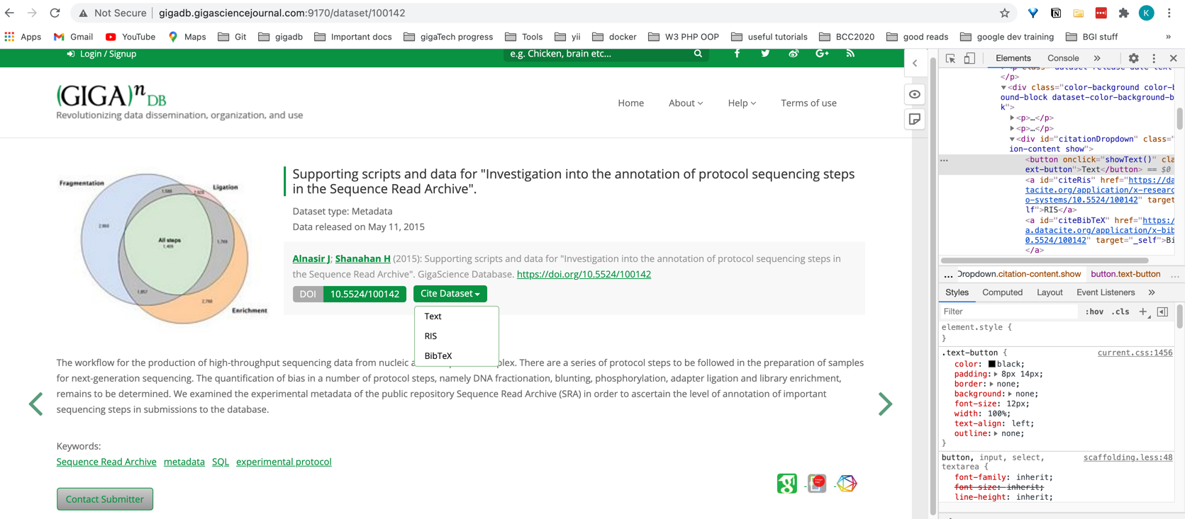Image resolution: width=1185 pixels, height=519 pixels.
Task: Click the black color swatch in .text-button
Action: [991, 364]
